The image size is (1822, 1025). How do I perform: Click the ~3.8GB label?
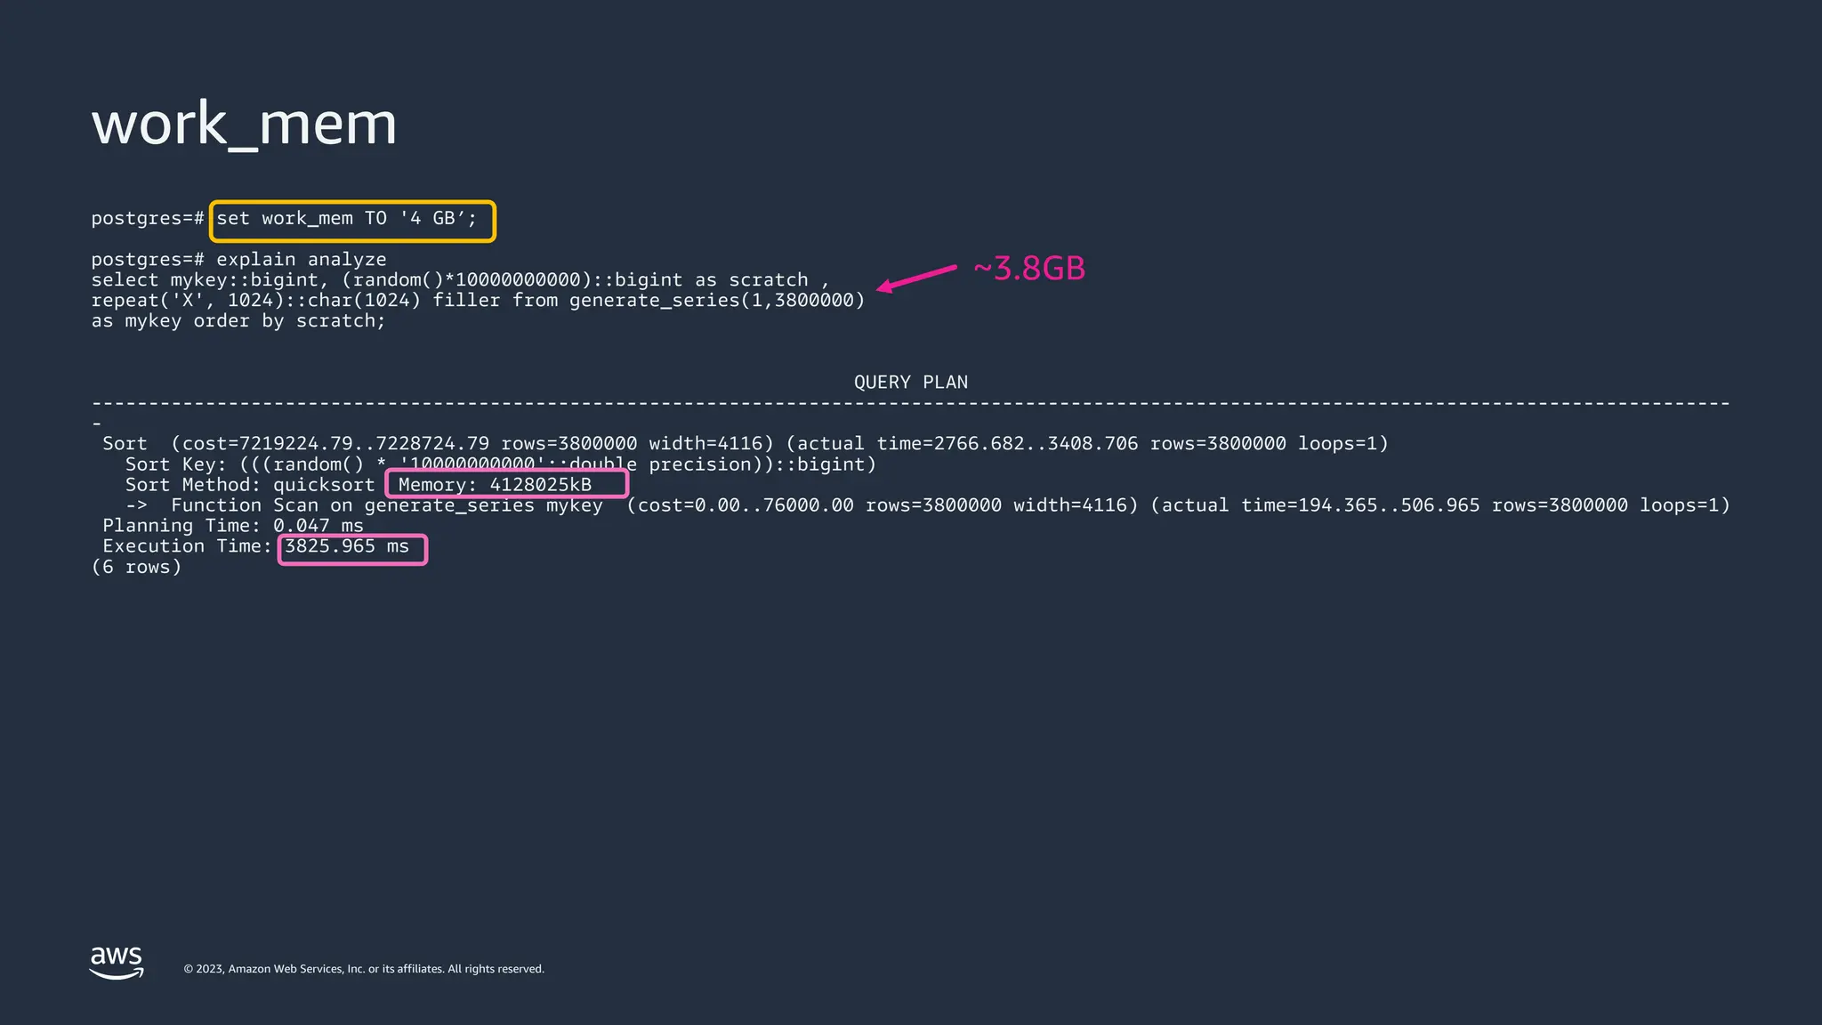click(1029, 268)
